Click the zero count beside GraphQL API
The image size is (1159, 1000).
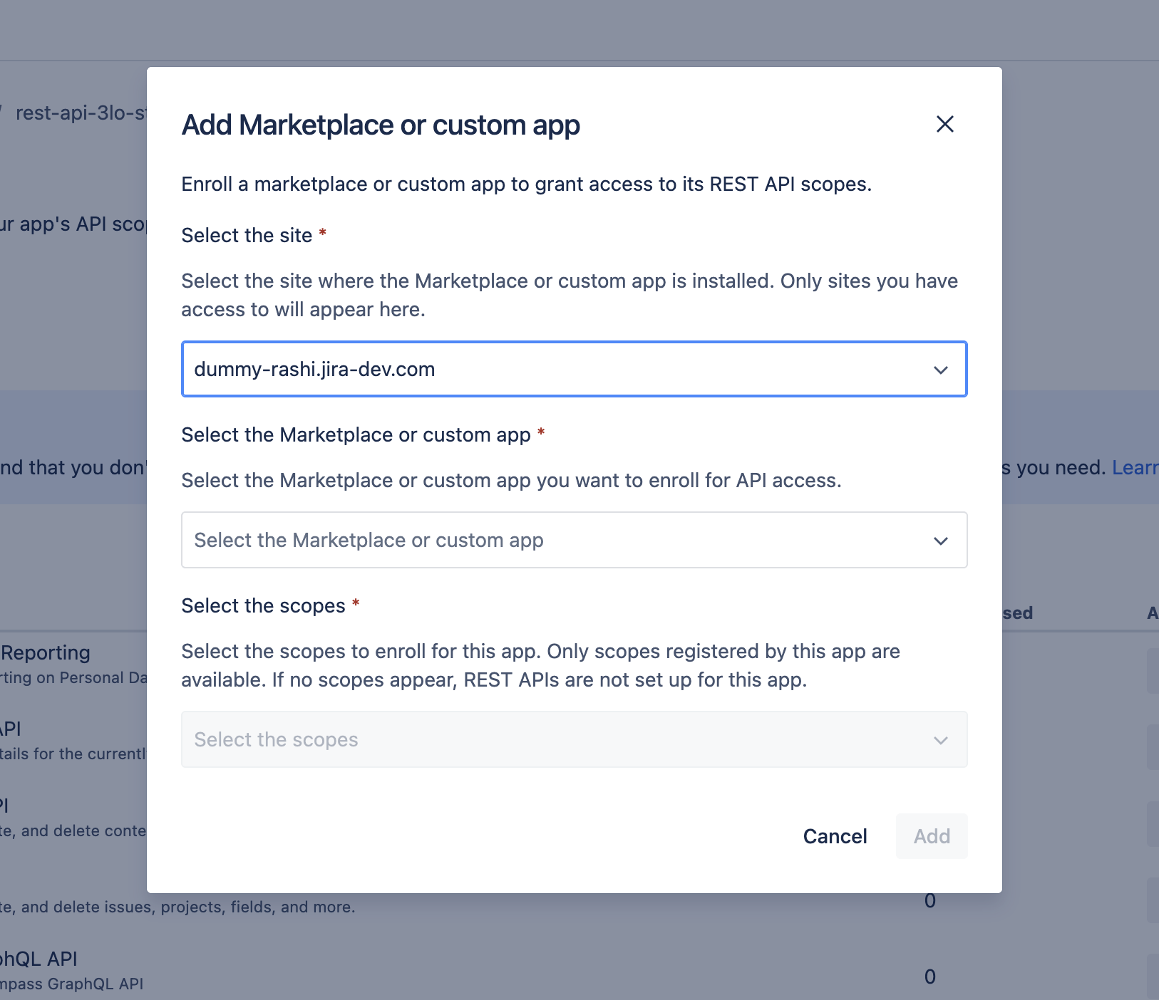929,976
